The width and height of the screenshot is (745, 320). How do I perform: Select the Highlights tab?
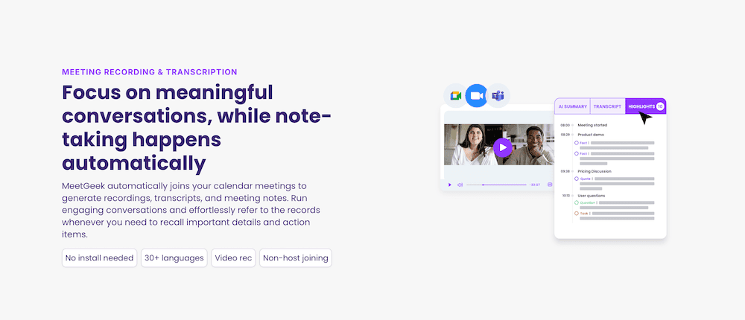click(646, 106)
